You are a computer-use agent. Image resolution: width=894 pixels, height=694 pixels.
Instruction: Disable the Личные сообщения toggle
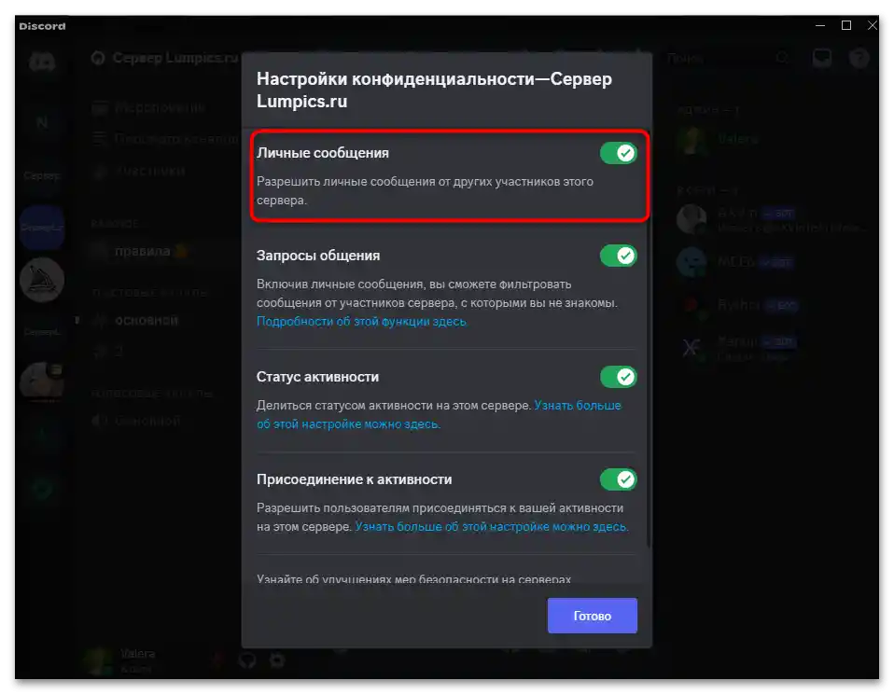coord(619,152)
